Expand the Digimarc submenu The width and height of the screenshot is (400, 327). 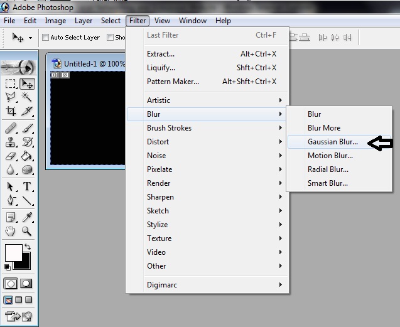coord(208,285)
